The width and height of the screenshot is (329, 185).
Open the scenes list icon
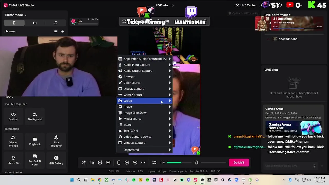56,31
